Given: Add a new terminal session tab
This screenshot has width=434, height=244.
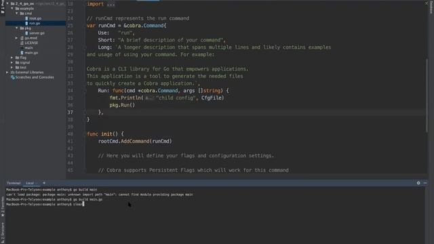Looking at the screenshot, I should tap(44, 183).
